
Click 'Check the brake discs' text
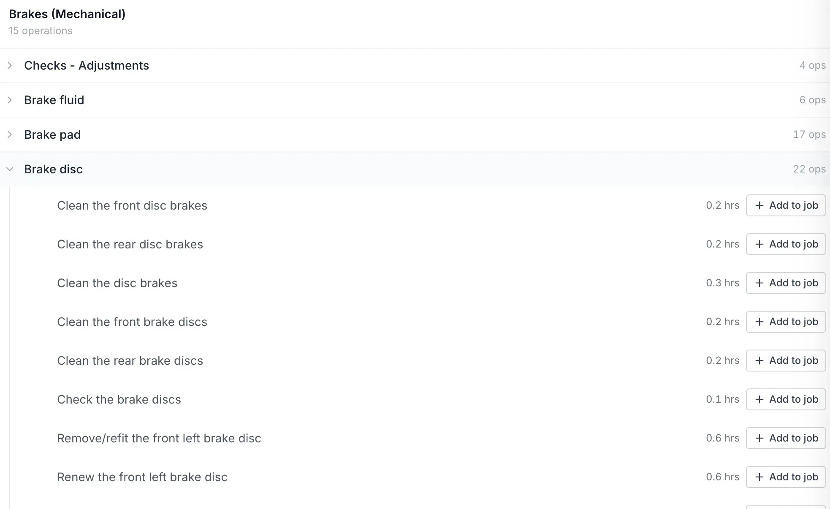click(x=119, y=399)
